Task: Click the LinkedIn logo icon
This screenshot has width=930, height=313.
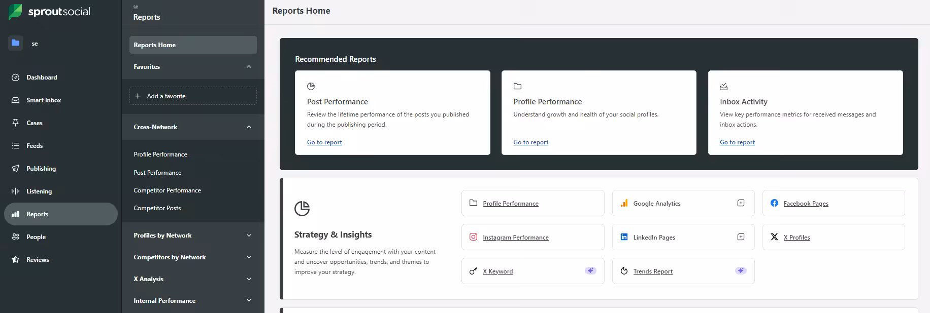Action: tap(624, 237)
